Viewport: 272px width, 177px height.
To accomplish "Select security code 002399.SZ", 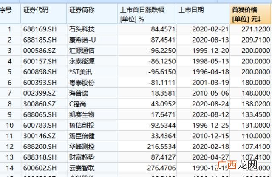I will click(40, 93).
